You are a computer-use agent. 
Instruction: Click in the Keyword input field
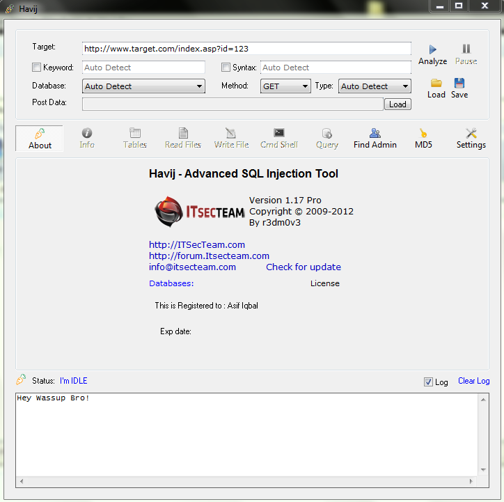tap(143, 67)
